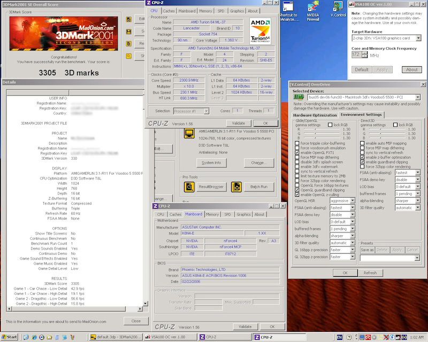Click the Batch Run button
Viewport: 428px width, 342px height.
click(x=259, y=187)
